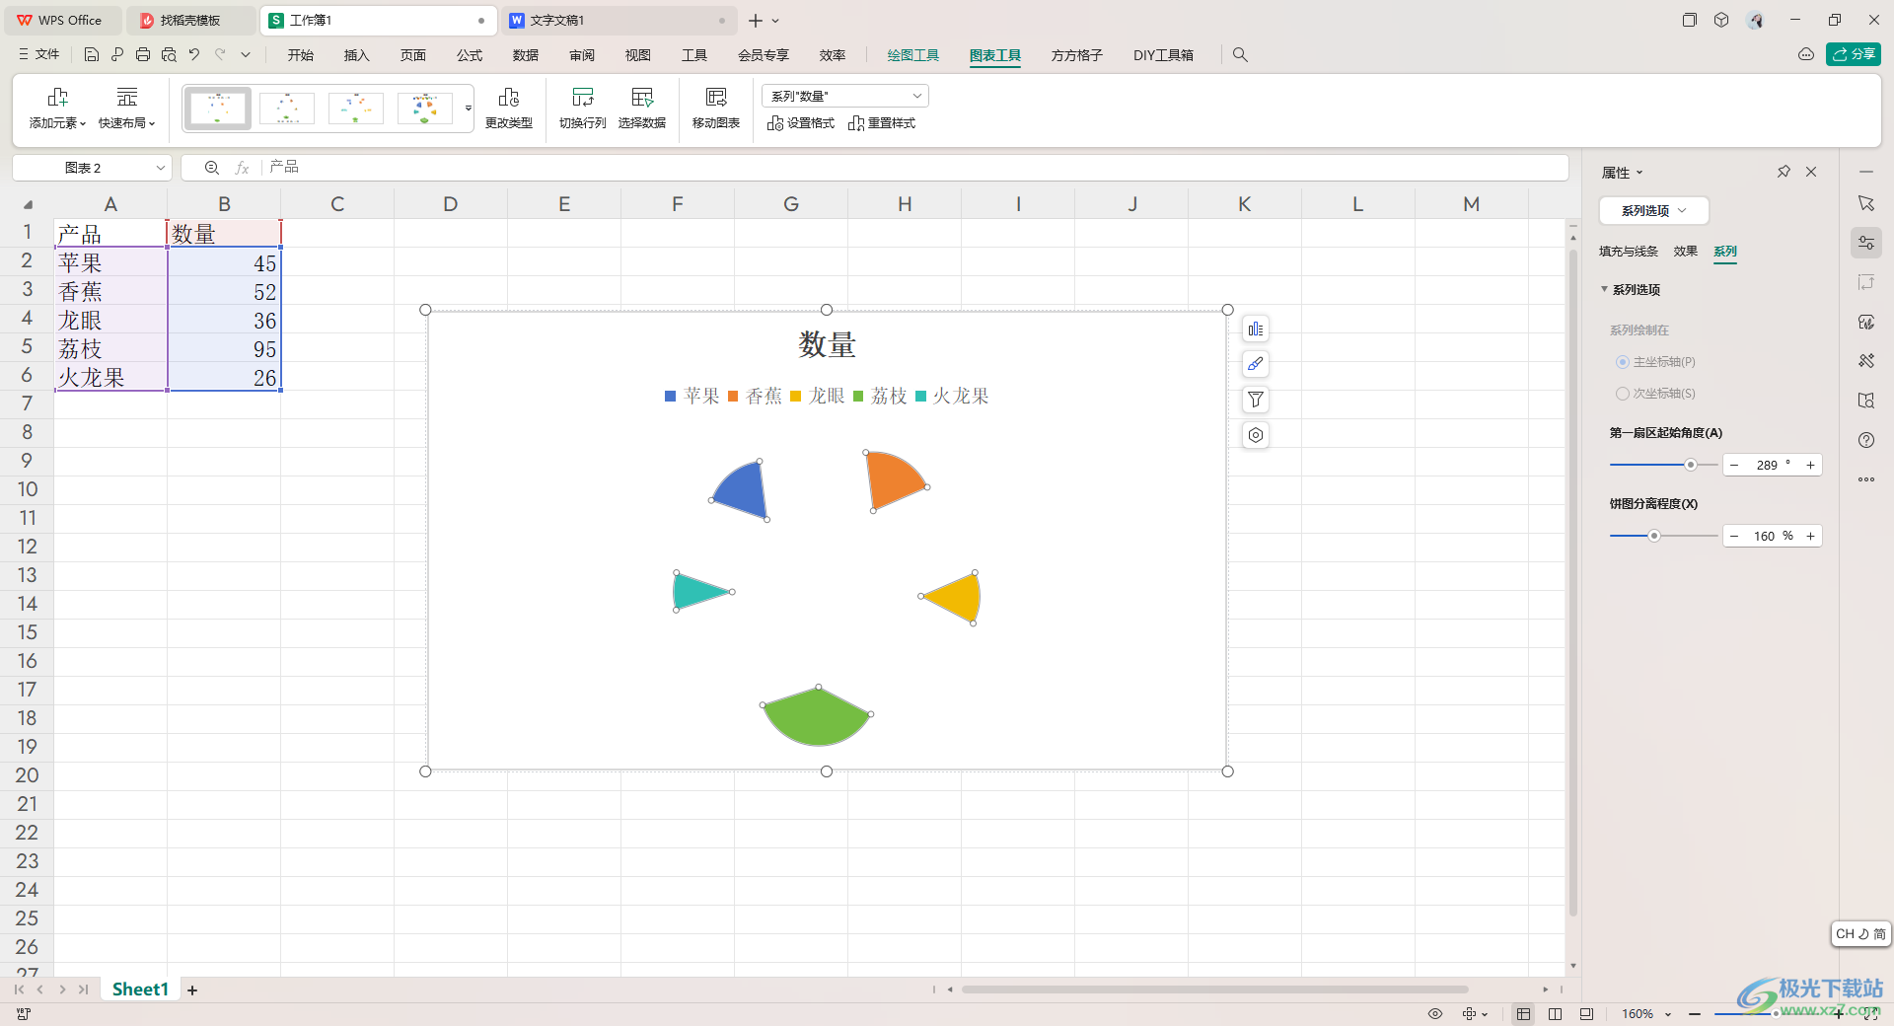Click the properties sliders sidebar icon

pyautogui.click(x=1866, y=243)
